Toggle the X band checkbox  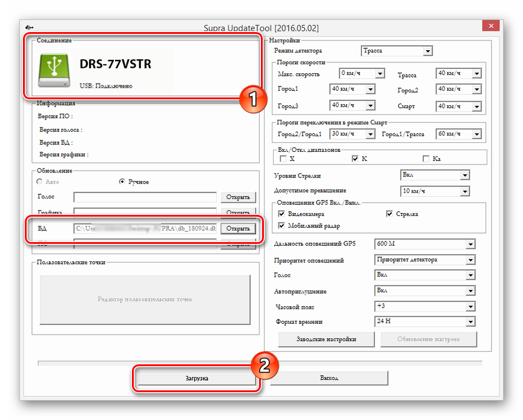click(x=283, y=159)
